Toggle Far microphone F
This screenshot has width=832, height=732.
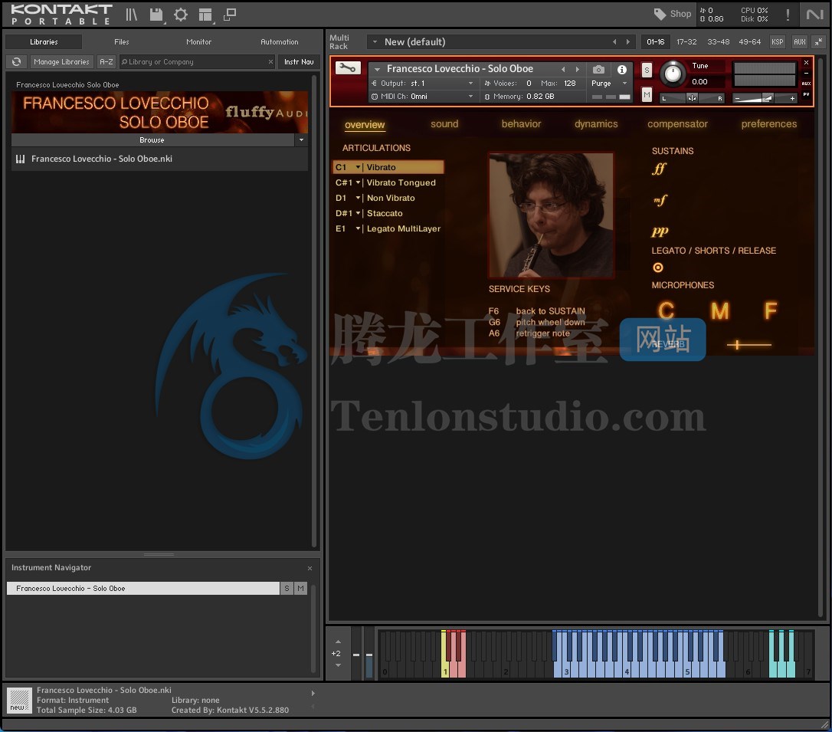point(771,310)
